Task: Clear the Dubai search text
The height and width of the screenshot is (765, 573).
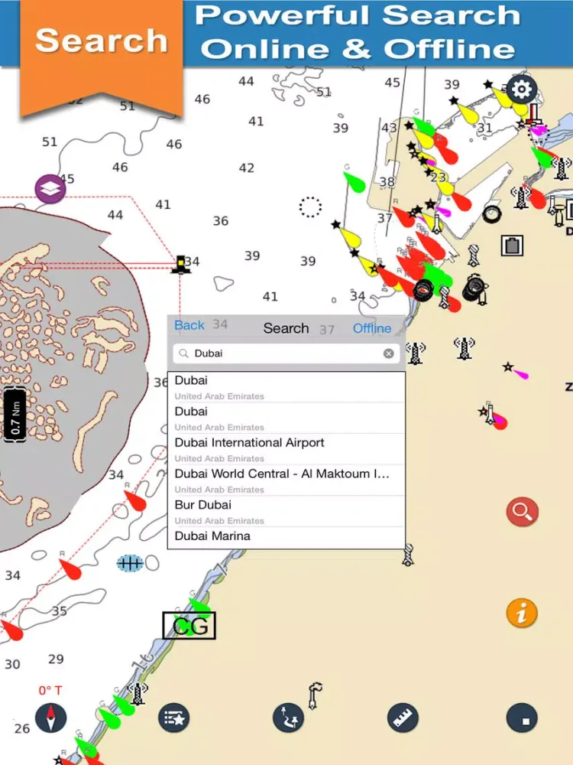Action: (388, 353)
